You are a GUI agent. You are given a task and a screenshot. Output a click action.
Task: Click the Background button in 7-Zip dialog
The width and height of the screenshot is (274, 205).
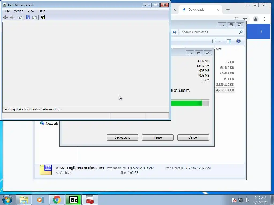click(x=123, y=137)
